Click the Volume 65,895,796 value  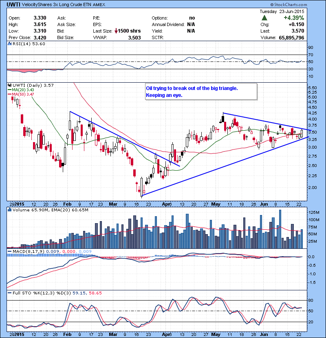(x=291, y=38)
